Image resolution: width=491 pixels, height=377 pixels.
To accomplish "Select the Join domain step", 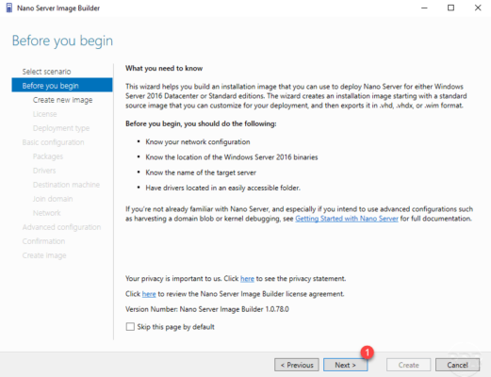I will [x=53, y=199].
